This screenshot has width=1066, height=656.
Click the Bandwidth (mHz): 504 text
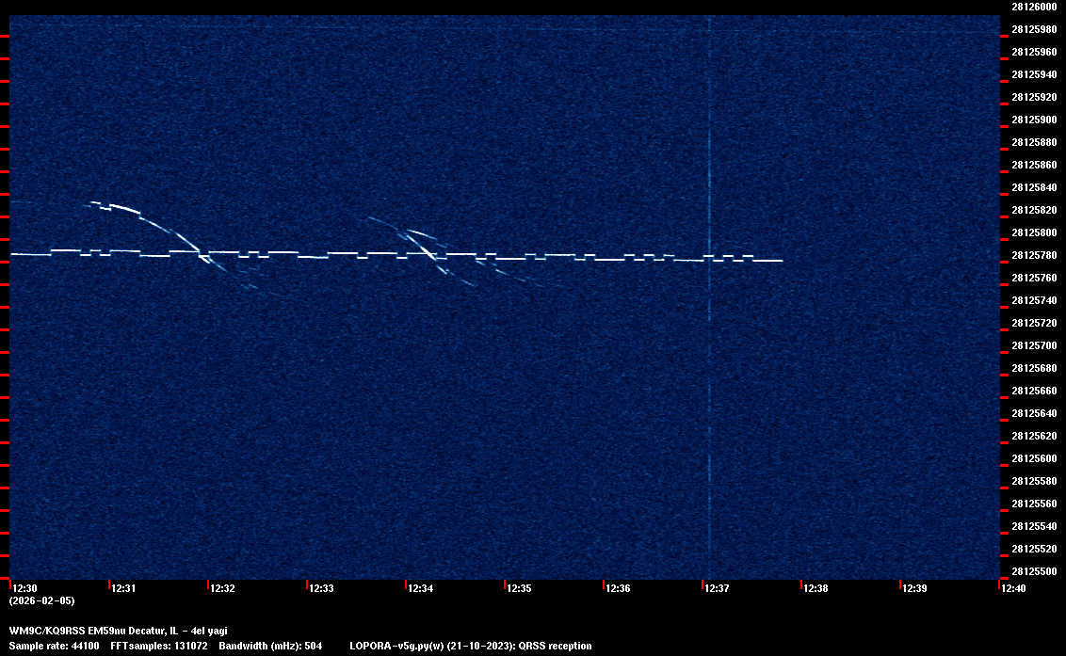pos(270,646)
